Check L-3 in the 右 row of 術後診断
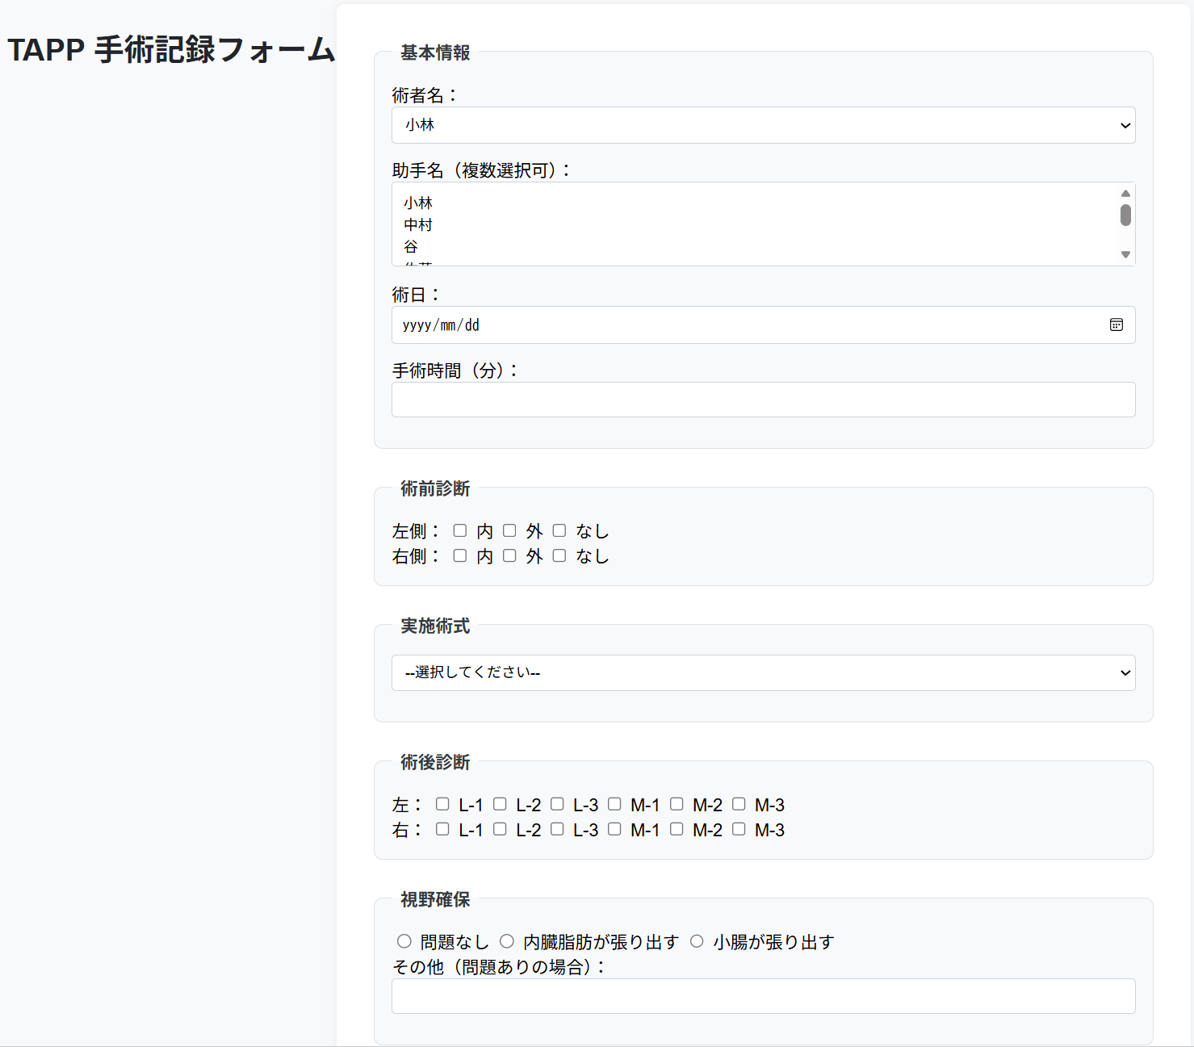 coord(557,829)
